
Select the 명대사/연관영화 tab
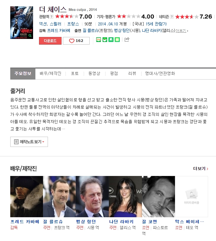pos(160,74)
